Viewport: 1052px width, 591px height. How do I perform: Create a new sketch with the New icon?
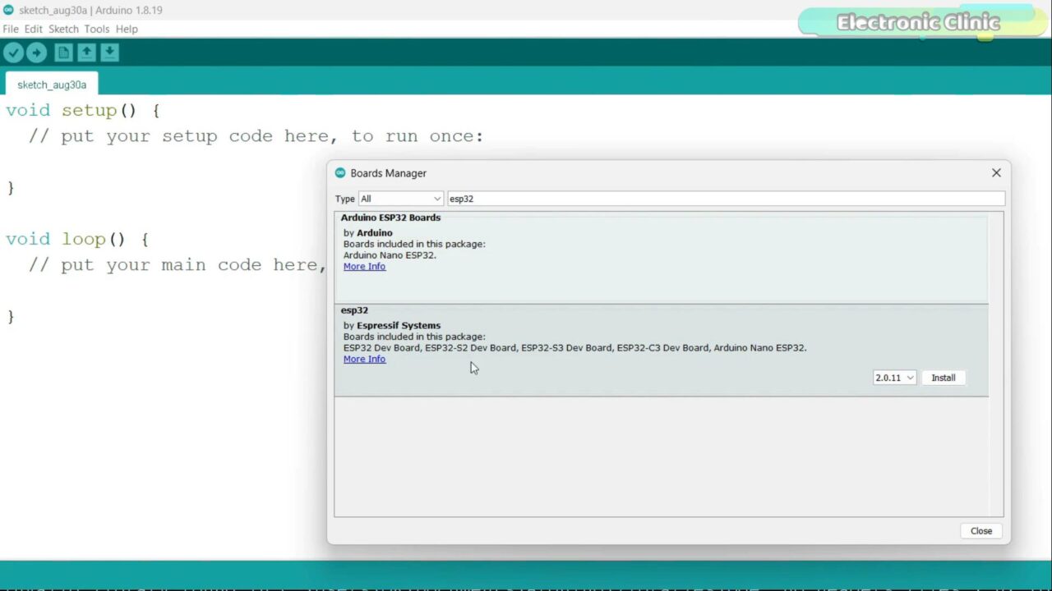(x=63, y=53)
